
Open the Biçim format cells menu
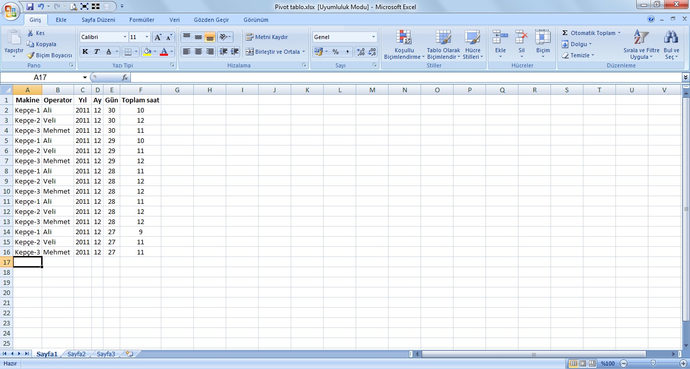pos(543,44)
